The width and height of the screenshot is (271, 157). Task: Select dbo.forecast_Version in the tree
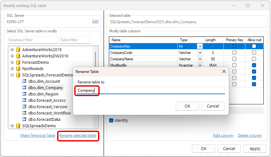(48, 107)
